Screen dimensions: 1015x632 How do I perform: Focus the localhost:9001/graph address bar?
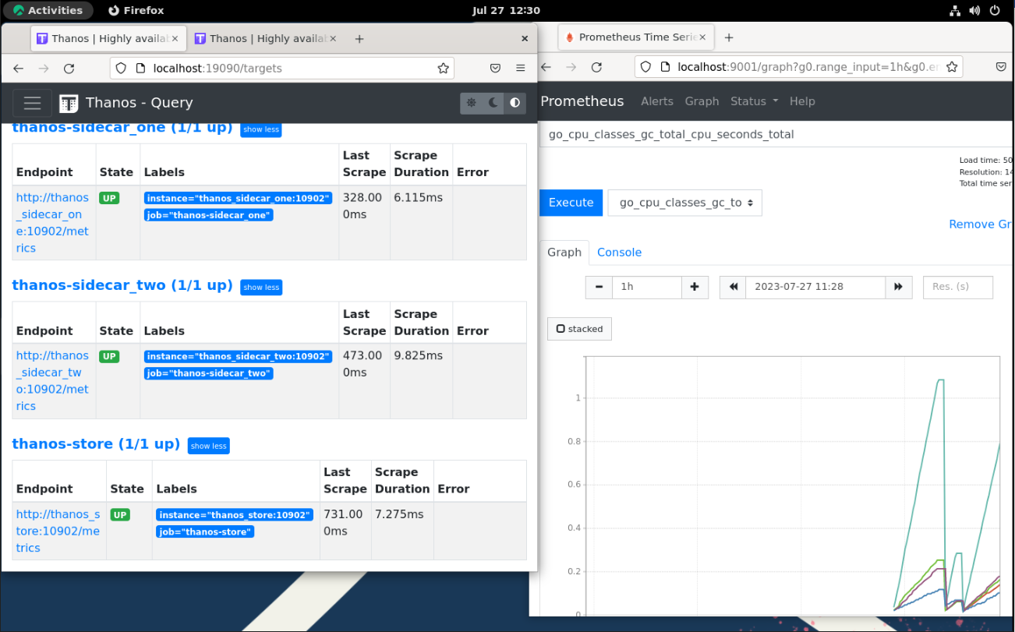(798, 67)
